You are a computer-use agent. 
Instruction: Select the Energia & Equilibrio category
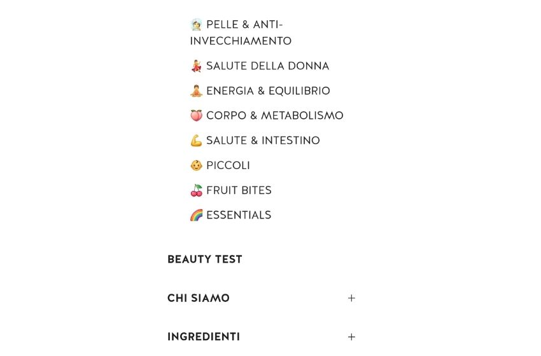tap(268, 91)
